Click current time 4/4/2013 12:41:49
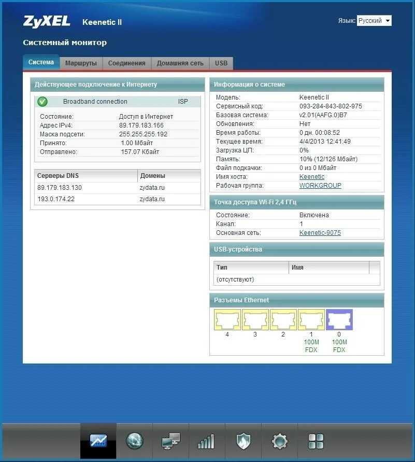 point(325,142)
